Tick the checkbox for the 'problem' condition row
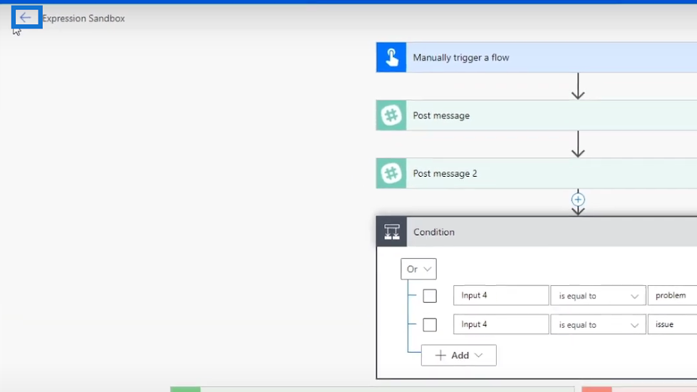The height and width of the screenshot is (392, 697). [430, 296]
